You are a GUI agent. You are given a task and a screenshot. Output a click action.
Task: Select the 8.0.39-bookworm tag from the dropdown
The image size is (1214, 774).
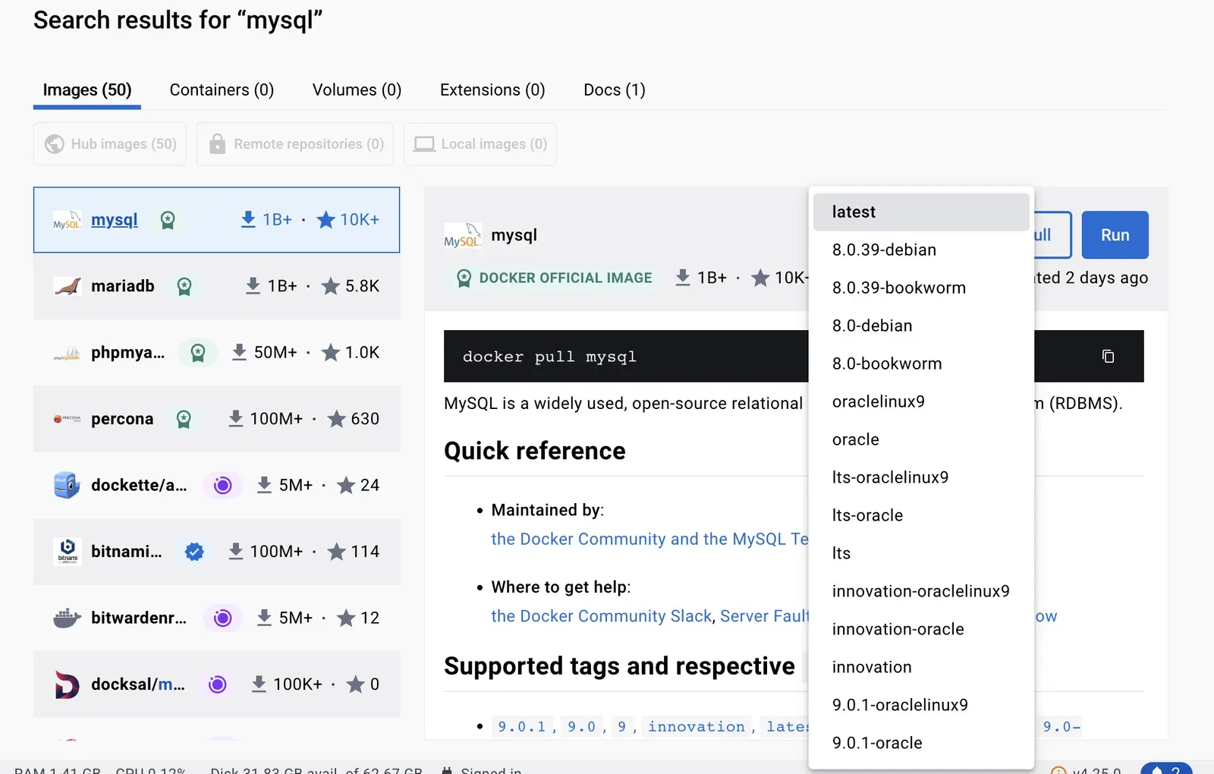[899, 288]
